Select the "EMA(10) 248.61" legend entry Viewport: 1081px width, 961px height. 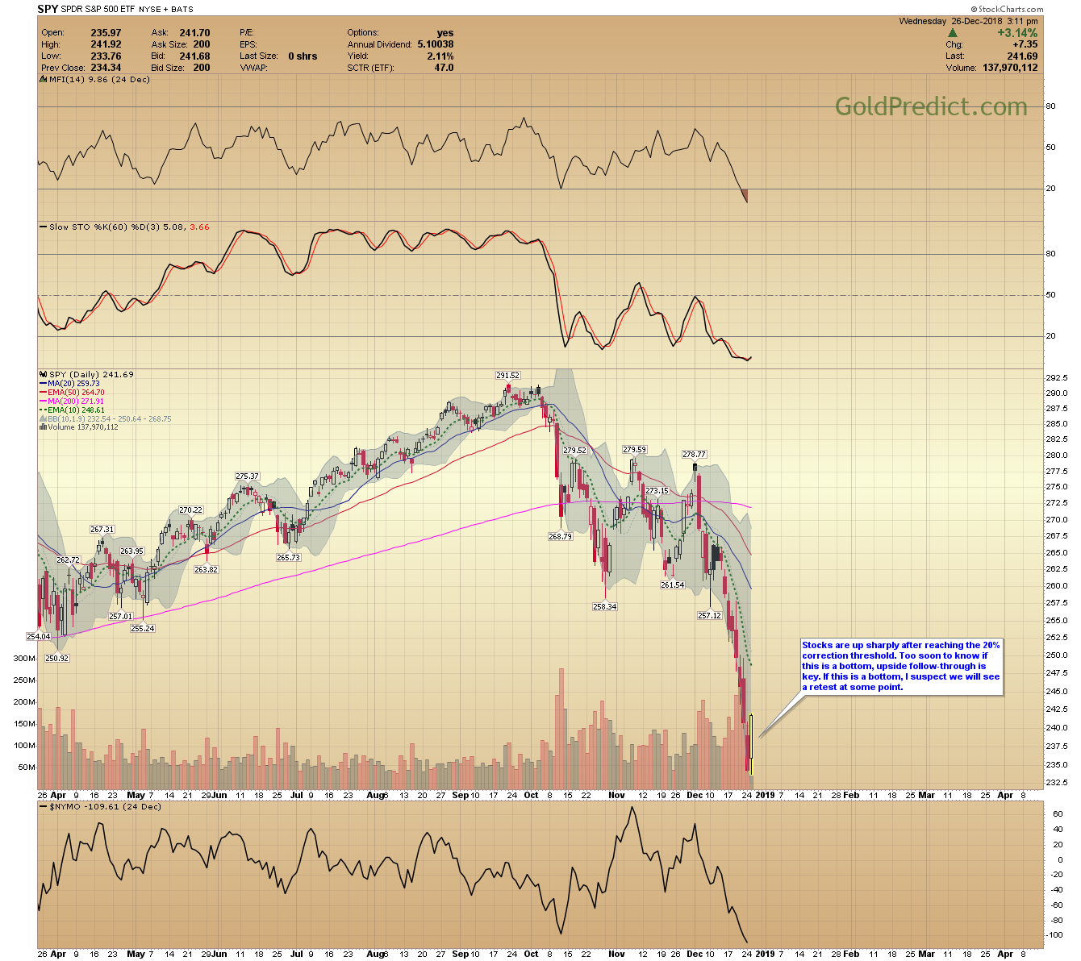(x=72, y=410)
